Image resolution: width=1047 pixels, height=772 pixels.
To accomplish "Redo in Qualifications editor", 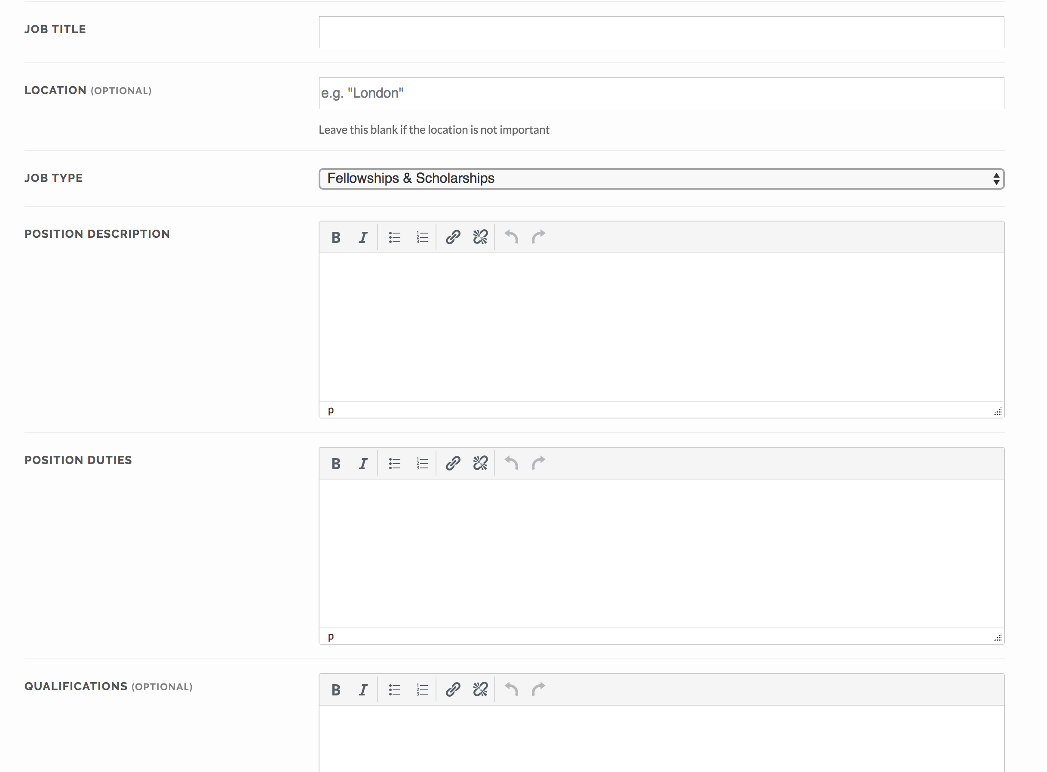I will (x=539, y=690).
